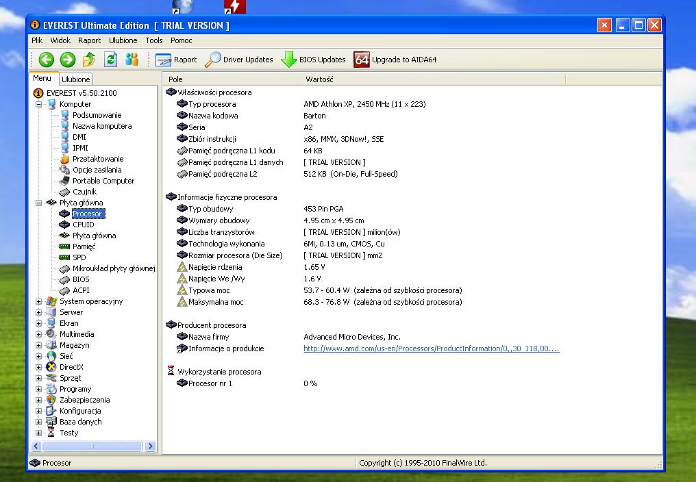The width and height of the screenshot is (696, 482).
Task: Select the IPMI tree item
Action: click(80, 148)
